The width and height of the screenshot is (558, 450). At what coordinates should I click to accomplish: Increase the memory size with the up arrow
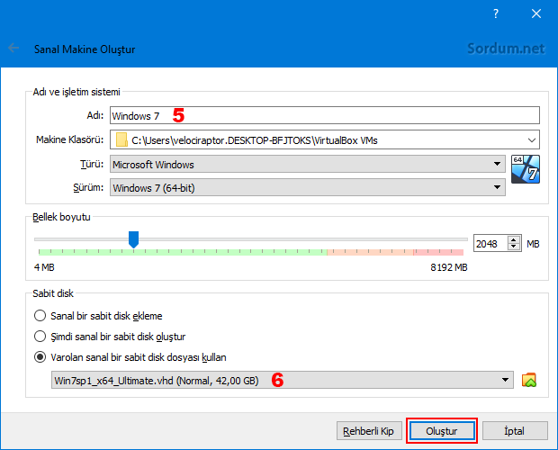[x=514, y=239]
